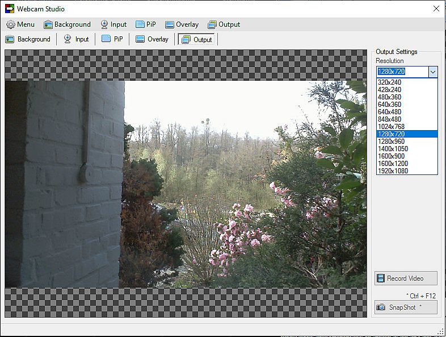Screen dimensions: 446x337
Task: Open Output in the top menu bar
Action: coord(224,24)
